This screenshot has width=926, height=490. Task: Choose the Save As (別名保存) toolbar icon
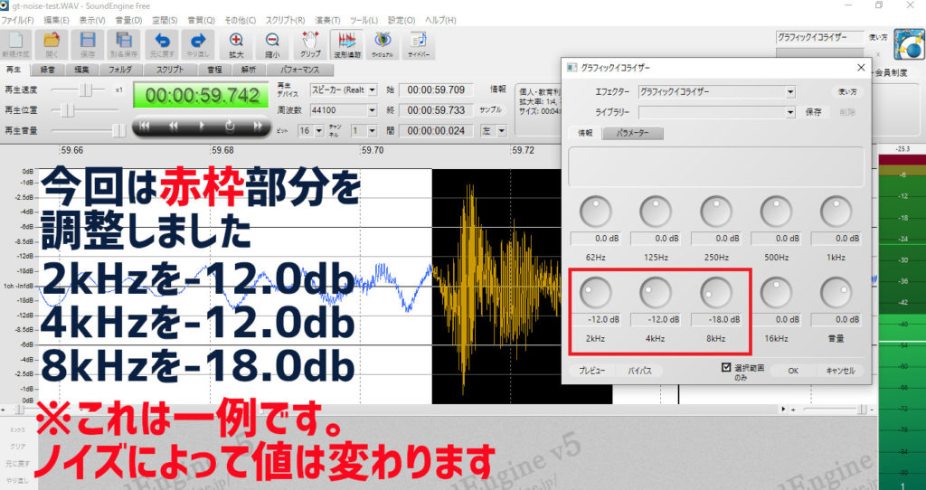(123, 44)
